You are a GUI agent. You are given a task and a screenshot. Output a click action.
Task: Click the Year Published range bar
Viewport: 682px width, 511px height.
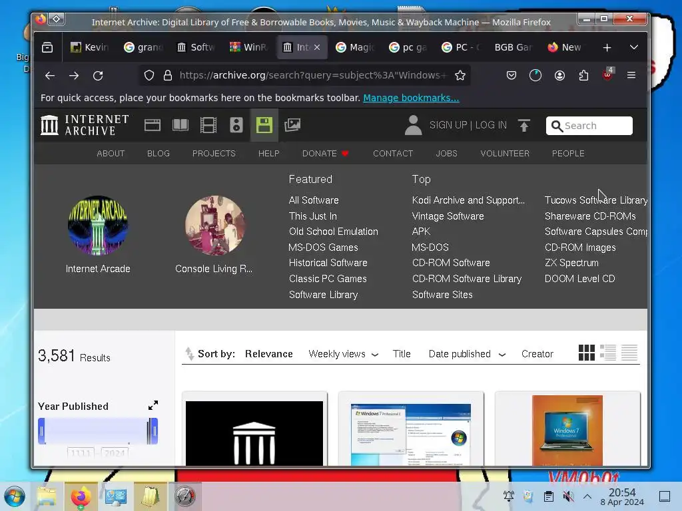[x=97, y=431]
